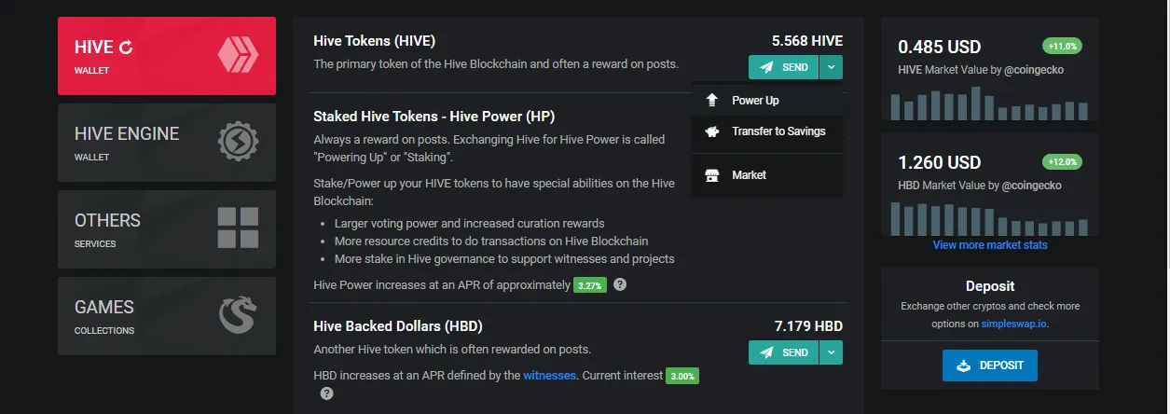Click the 1.260 USD price value
Image resolution: width=1170 pixels, height=414 pixels.
coord(940,162)
